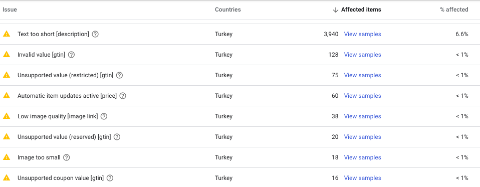Image resolution: width=480 pixels, height=187 pixels.
Task: Open View samples for 75 restricted gtin items
Action: tap(362, 75)
